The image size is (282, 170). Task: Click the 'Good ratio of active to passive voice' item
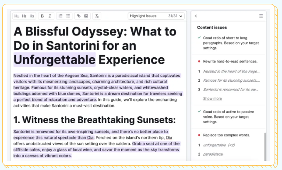coord(229,117)
